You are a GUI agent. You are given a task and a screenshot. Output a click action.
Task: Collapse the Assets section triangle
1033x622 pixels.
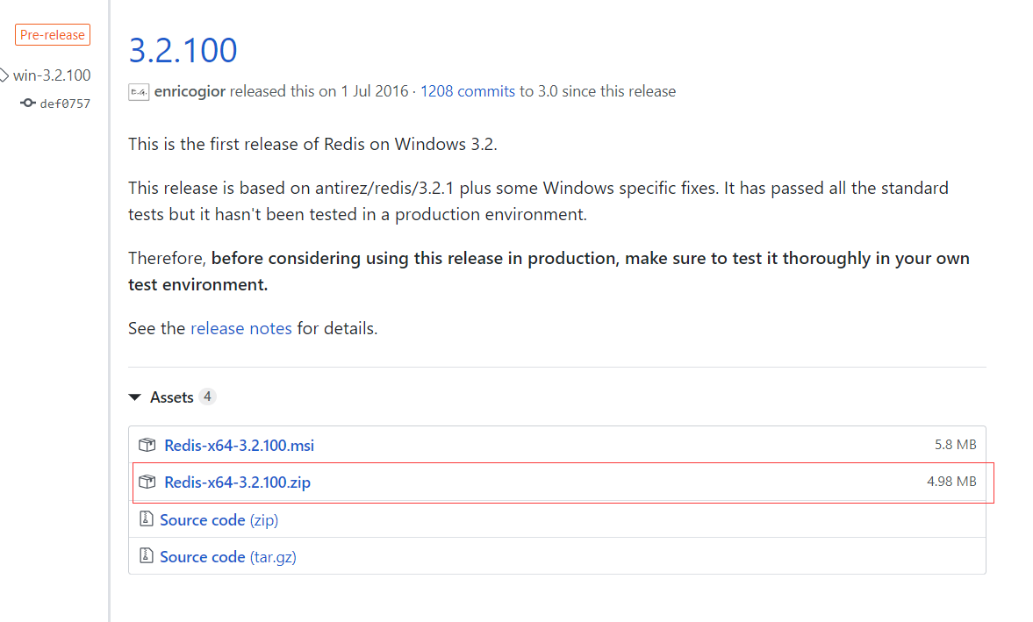click(x=134, y=397)
